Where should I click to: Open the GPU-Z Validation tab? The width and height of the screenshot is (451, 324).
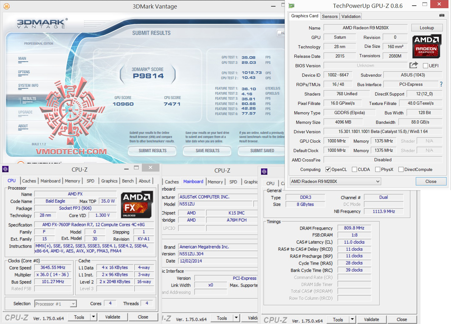coord(351,16)
